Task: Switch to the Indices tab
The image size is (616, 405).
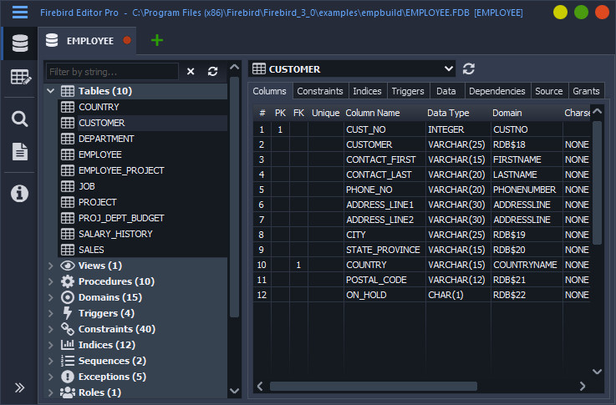Action: click(x=367, y=91)
